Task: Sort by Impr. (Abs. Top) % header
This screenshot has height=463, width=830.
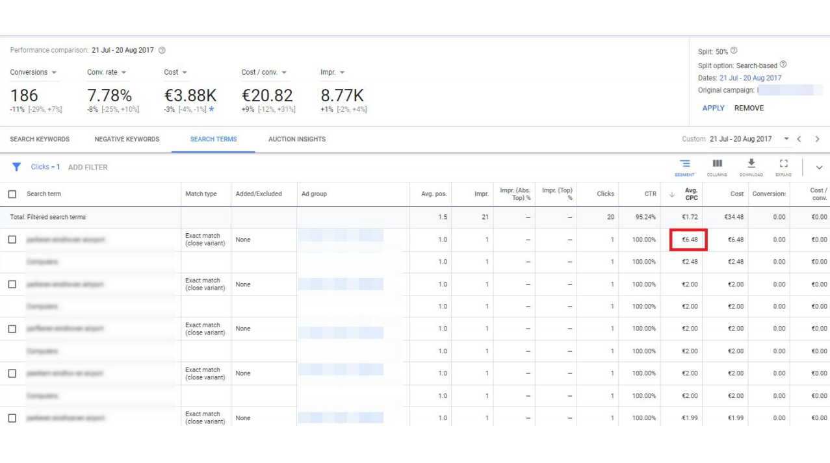Action: point(515,194)
